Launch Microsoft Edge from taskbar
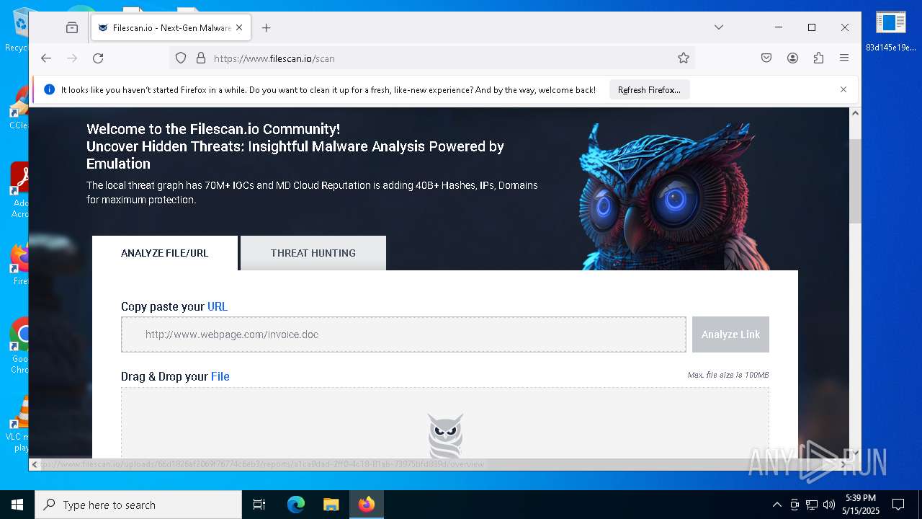Image resolution: width=922 pixels, height=519 pixels. 296,505
